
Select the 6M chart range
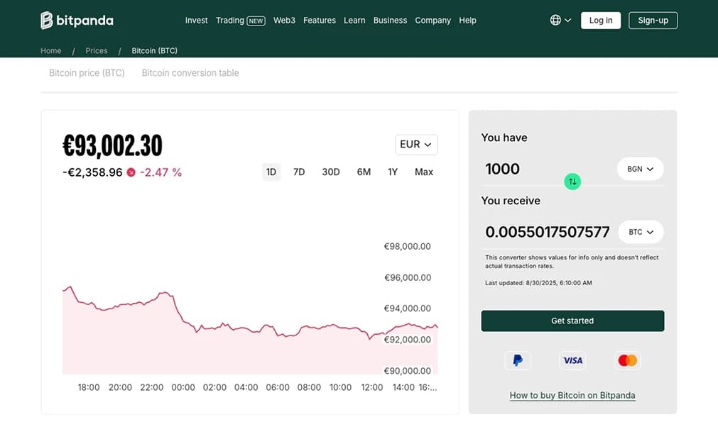point(364,172)
